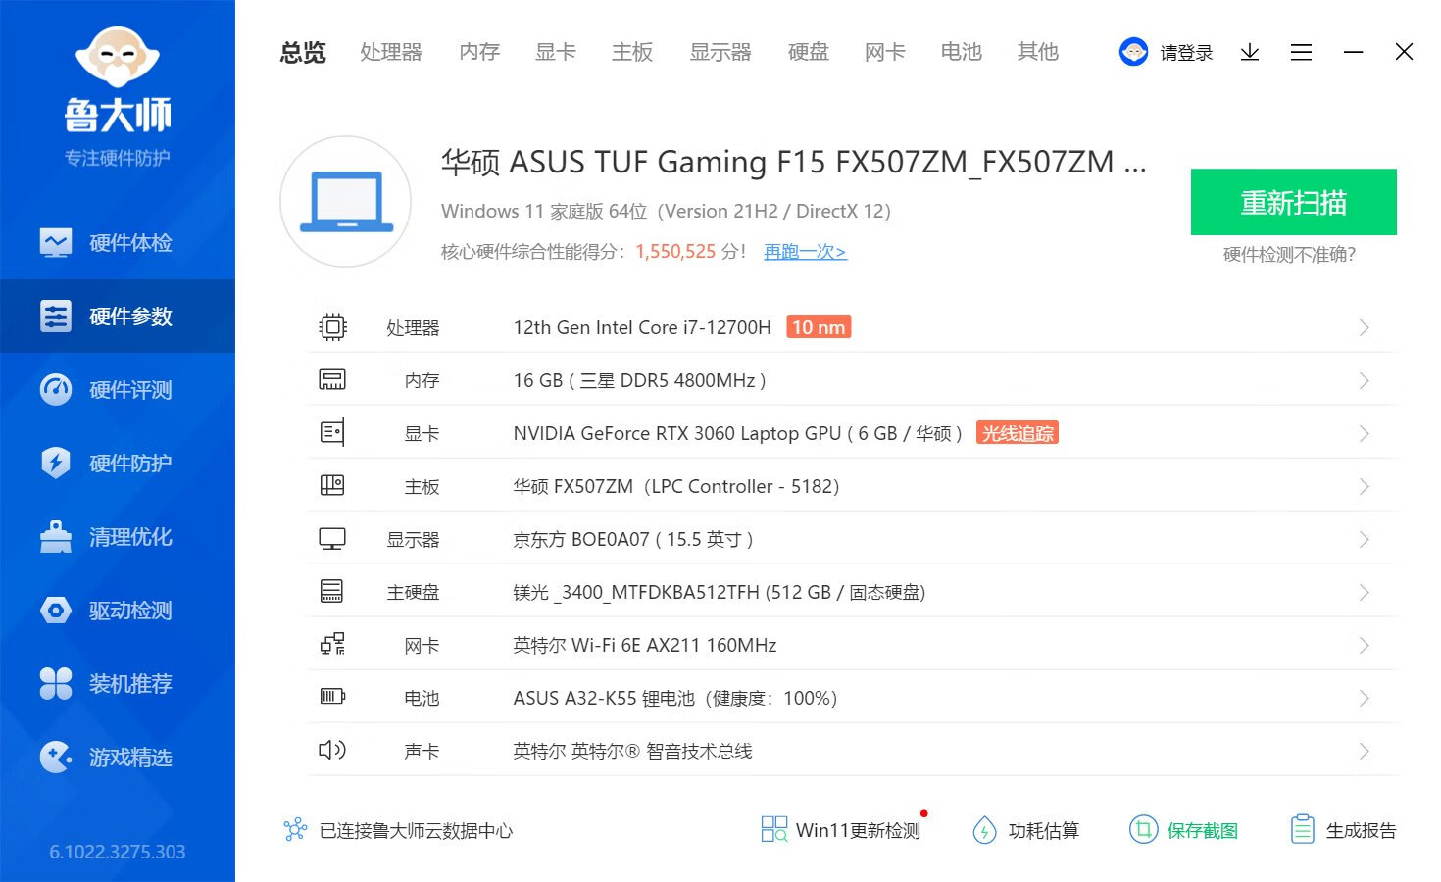The image size is (1441, 882).
Task: Expand the 网卡 row chevron
Action: (x=1364, y=645)
